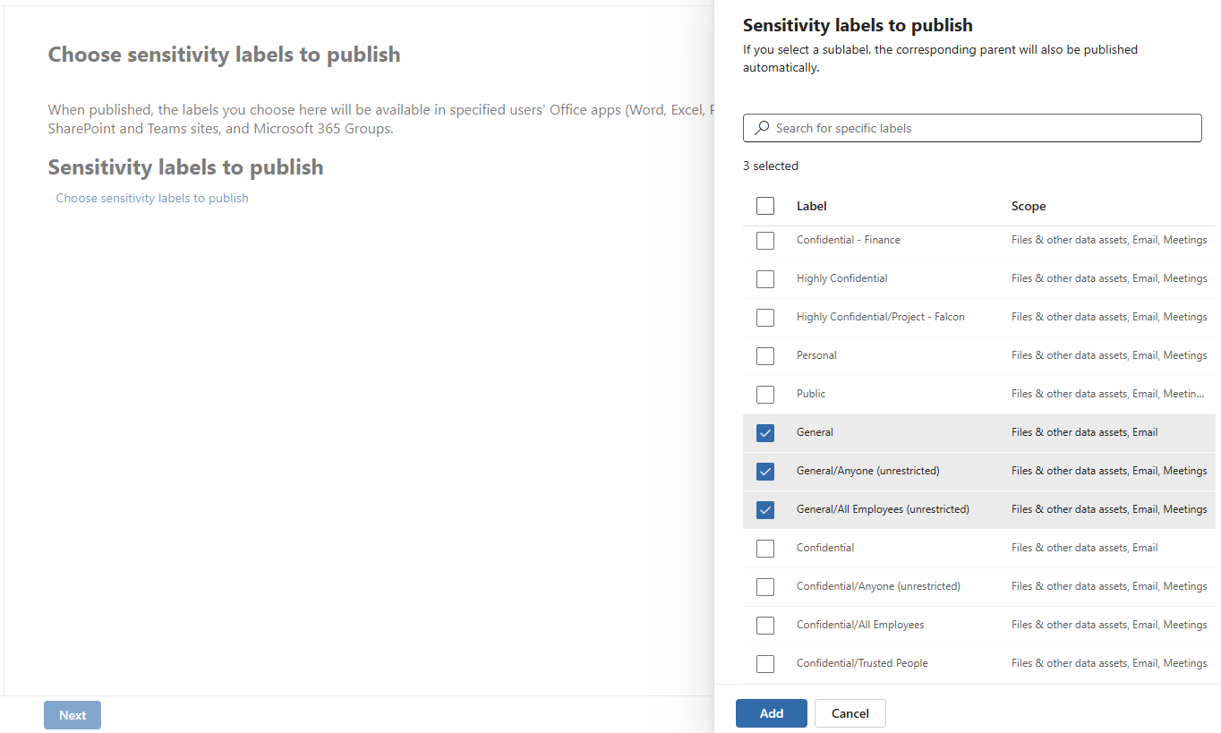Image resolution: width=1221 pixels, height=733 pixels.
Task: Click the Add button
Action: 772,713
